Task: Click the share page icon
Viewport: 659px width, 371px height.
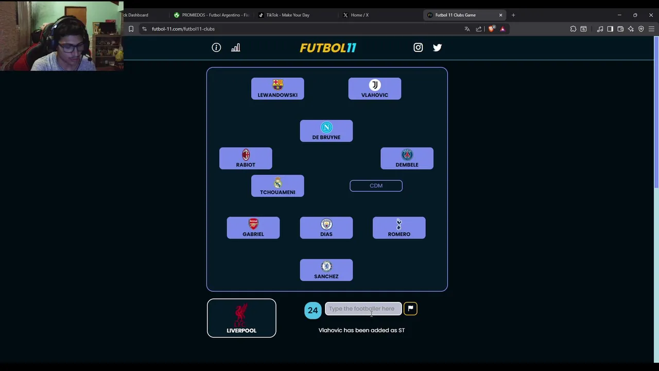Action: pyautogui.click(x=479, y=29)
